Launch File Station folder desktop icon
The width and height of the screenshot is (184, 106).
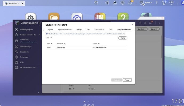(x=54, y=16)
